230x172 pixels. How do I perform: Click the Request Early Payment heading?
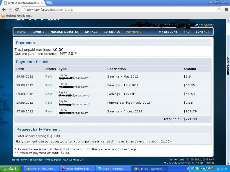tap(38, 129)
